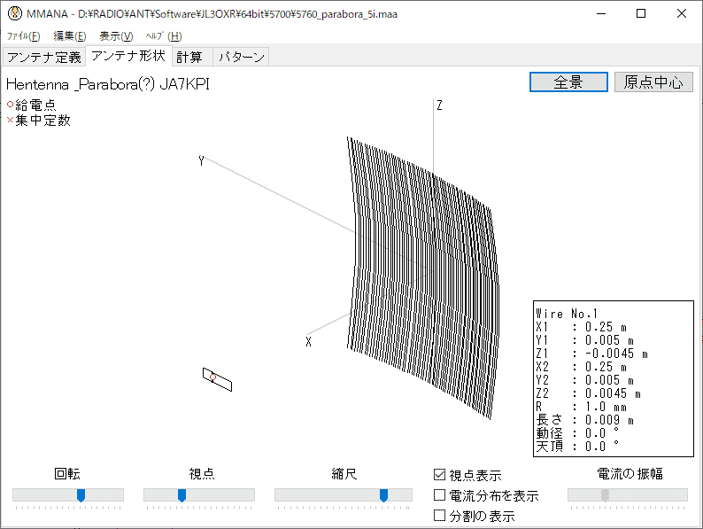Click the 視点 viewpoint slider
Screen dimensions: 703x529
(182, 495)
